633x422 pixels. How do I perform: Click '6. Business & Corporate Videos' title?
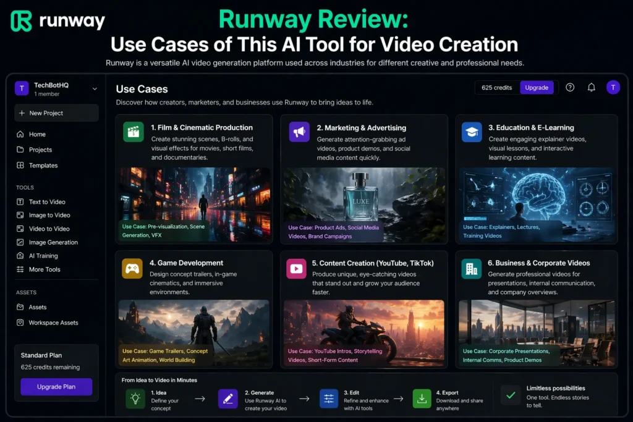point(539,263)
